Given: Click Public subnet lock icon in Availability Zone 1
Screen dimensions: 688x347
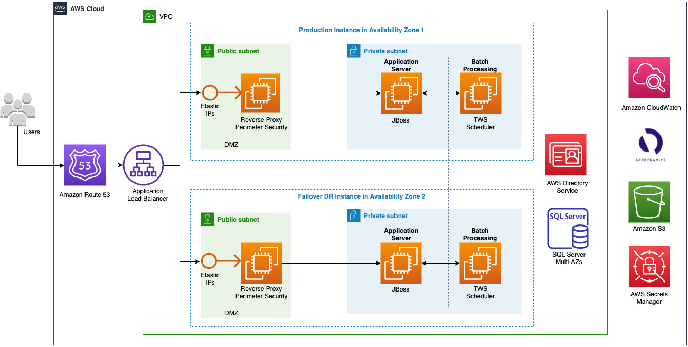Looking at the screenshot, I should (x=207, y=51).
